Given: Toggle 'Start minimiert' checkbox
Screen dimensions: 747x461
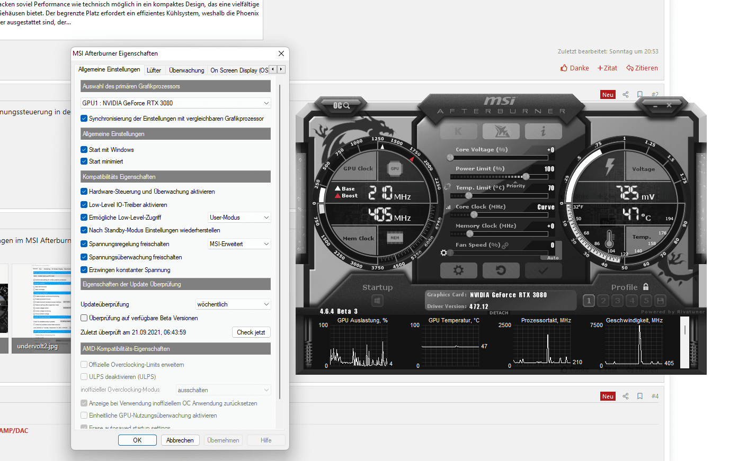Looking at the screenshot, I should (x=84, y=161).
